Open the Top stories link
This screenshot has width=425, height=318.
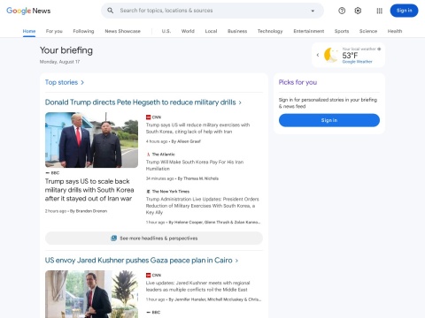61,82
